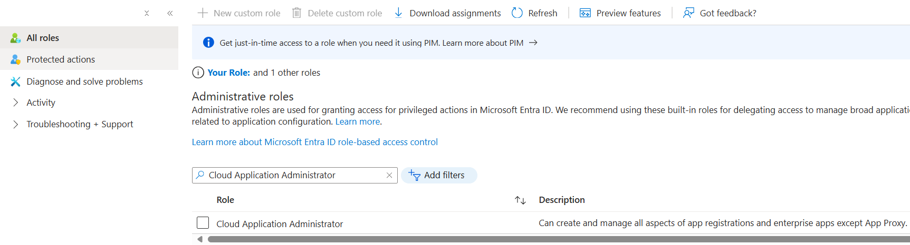Clear the role search field
The height and width of the screenshot is (245, 910).
(x=389, y=175)
